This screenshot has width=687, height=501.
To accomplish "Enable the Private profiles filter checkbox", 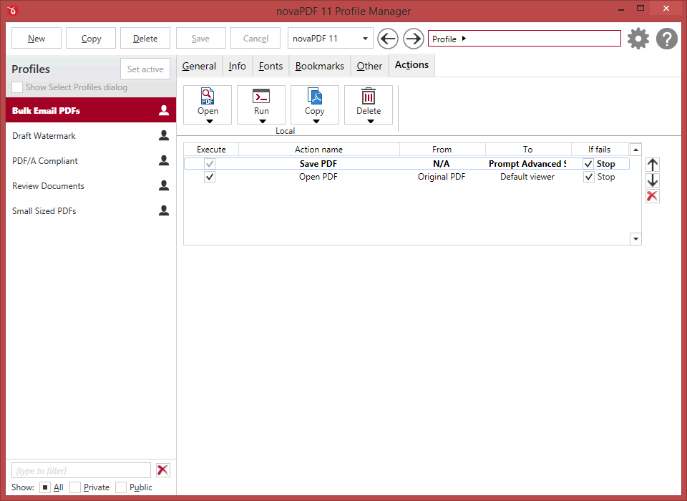I will click(x=75, y=487).
